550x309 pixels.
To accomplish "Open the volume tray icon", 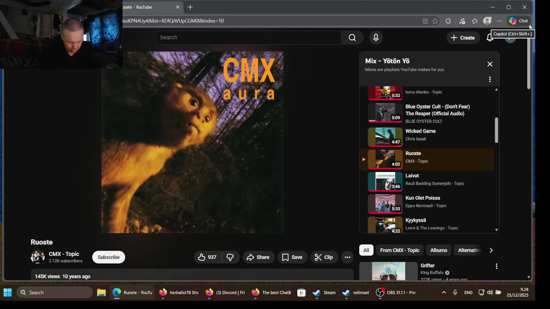I will [490, 293].
